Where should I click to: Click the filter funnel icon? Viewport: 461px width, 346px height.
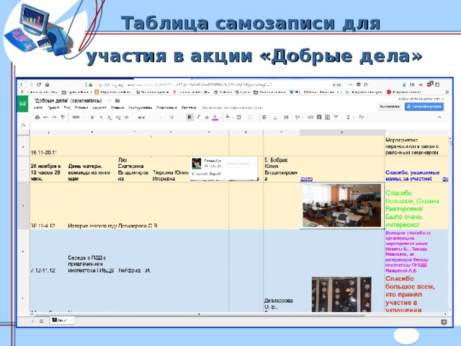[x=336, y=117]
